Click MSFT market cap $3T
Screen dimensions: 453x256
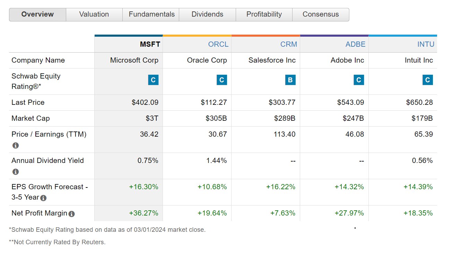(152, 118)
